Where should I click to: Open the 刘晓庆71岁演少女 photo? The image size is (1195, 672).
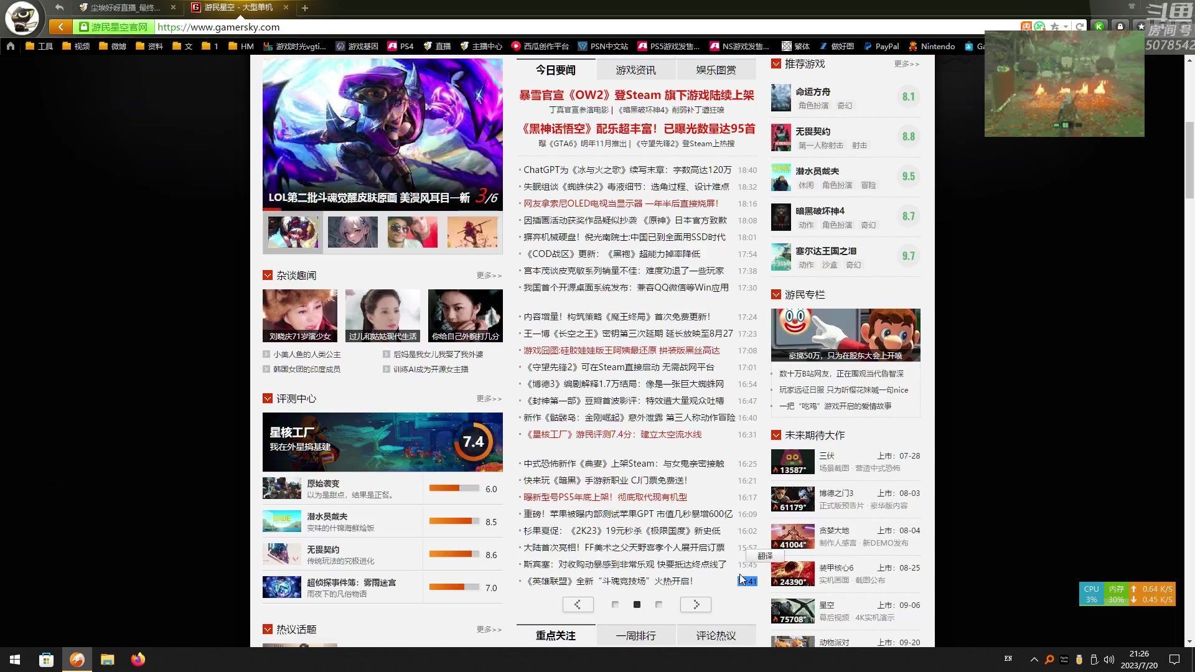coord(299,315)
